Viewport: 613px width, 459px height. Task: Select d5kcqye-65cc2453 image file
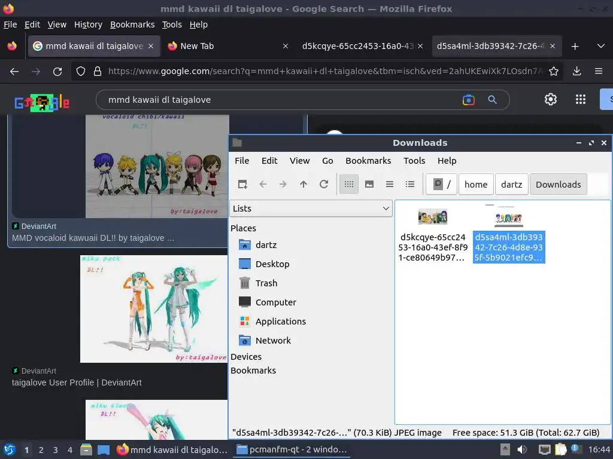[x=433, y=235]
